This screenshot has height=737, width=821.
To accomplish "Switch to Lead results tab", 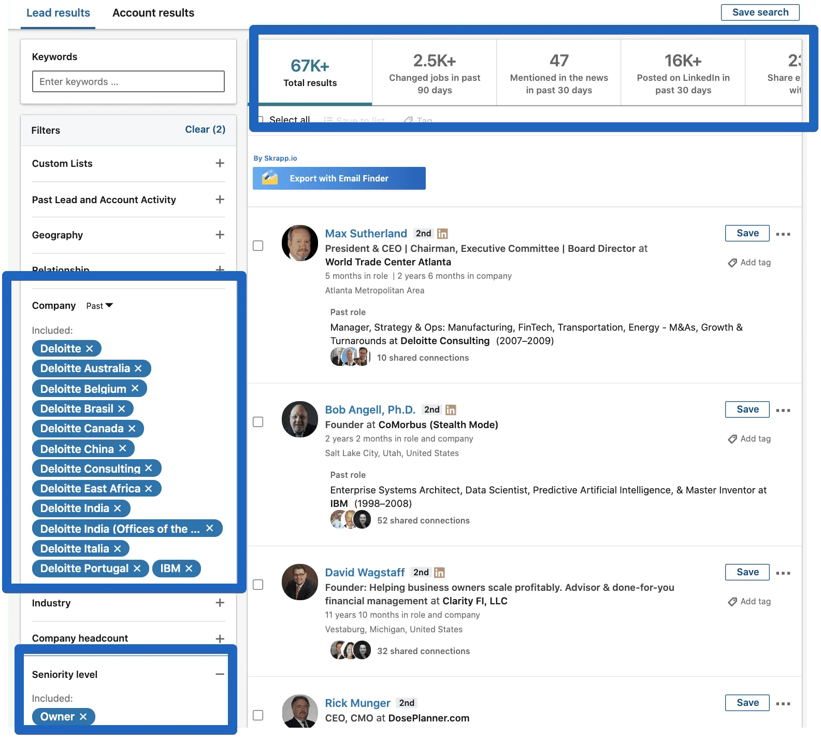I will [x=58, y=13].
